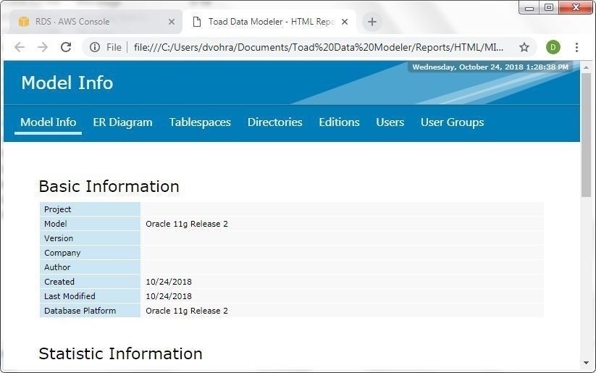Click the File label in address bar
This screenshot has width=596, height=373.
pyautogui.click(x=114, y=47)
